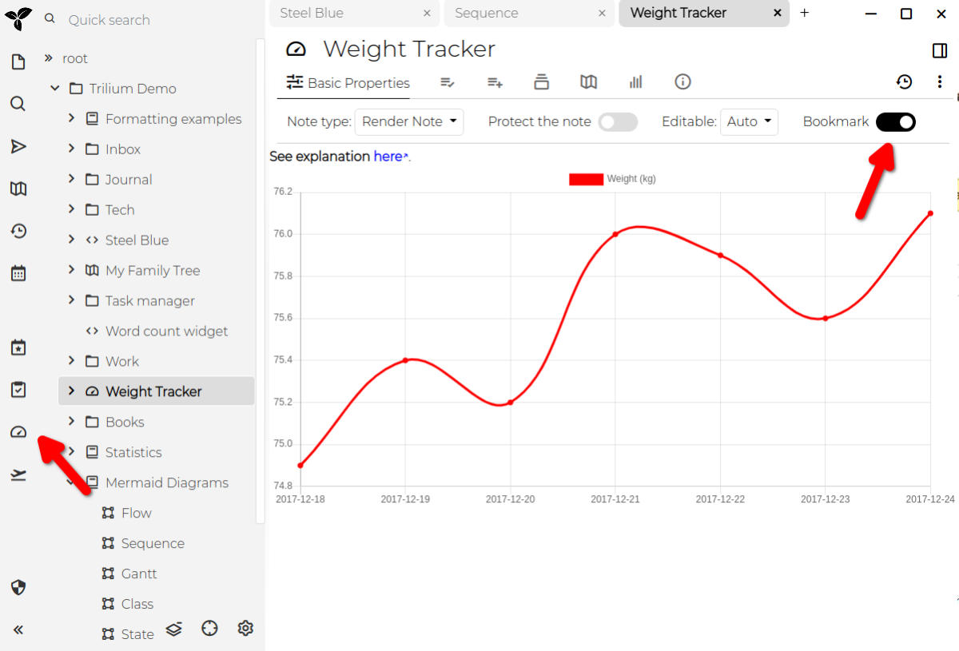959x651 pixels.
Task: Open the calendar icon in left sidebar
Action: point(18,273)
